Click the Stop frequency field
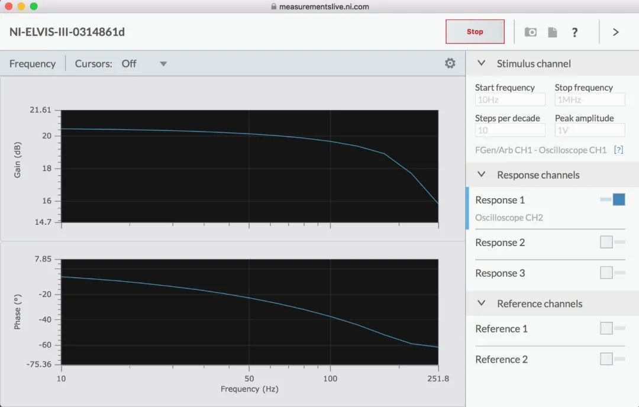639x407 pixels. coord(590,100)
